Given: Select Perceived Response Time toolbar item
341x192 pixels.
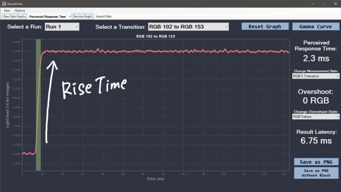Looking at the screenshot, I should click(x=48, y=16).
